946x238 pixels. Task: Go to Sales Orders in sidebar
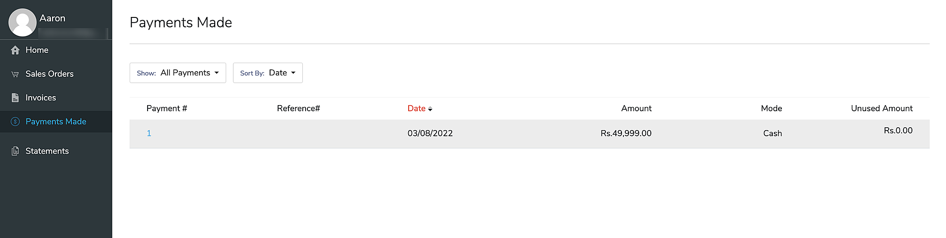click(49, 74)
